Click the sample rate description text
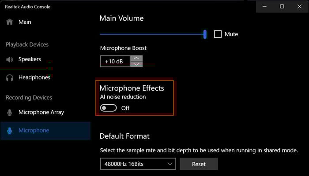 click(x=199, y=150)
